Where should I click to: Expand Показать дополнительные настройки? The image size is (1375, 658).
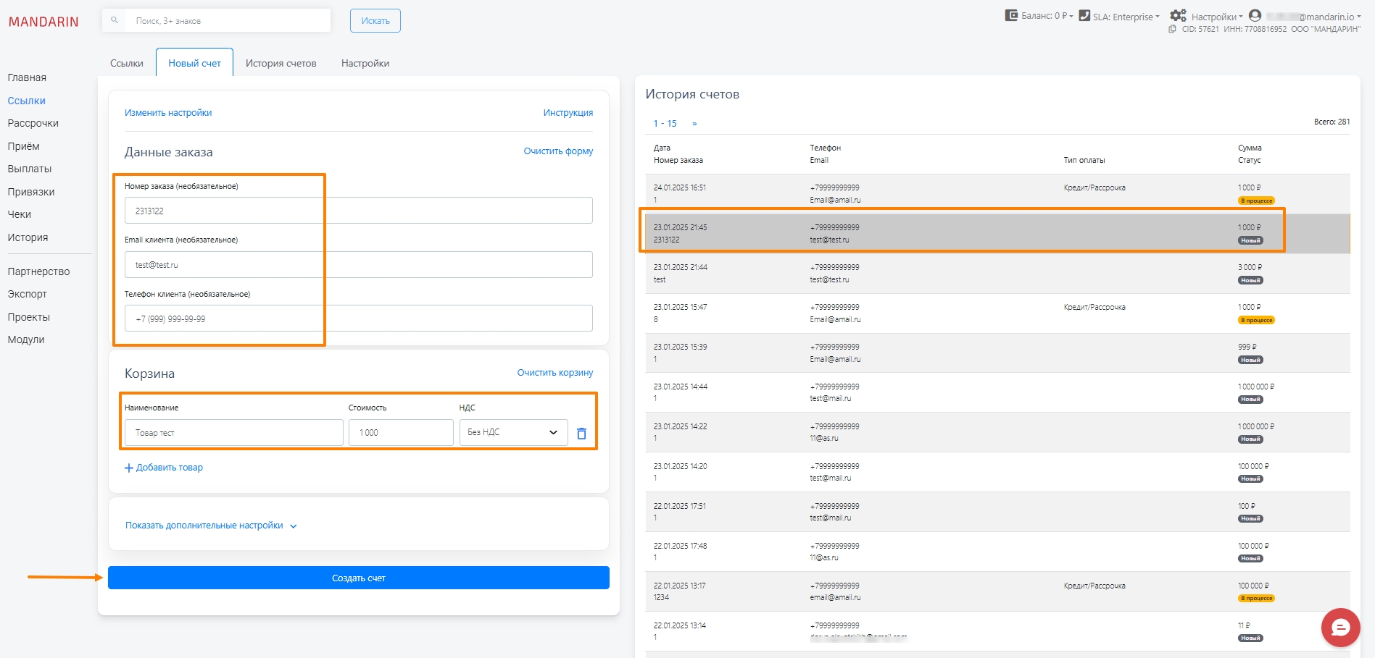click(x=211, y=526)
